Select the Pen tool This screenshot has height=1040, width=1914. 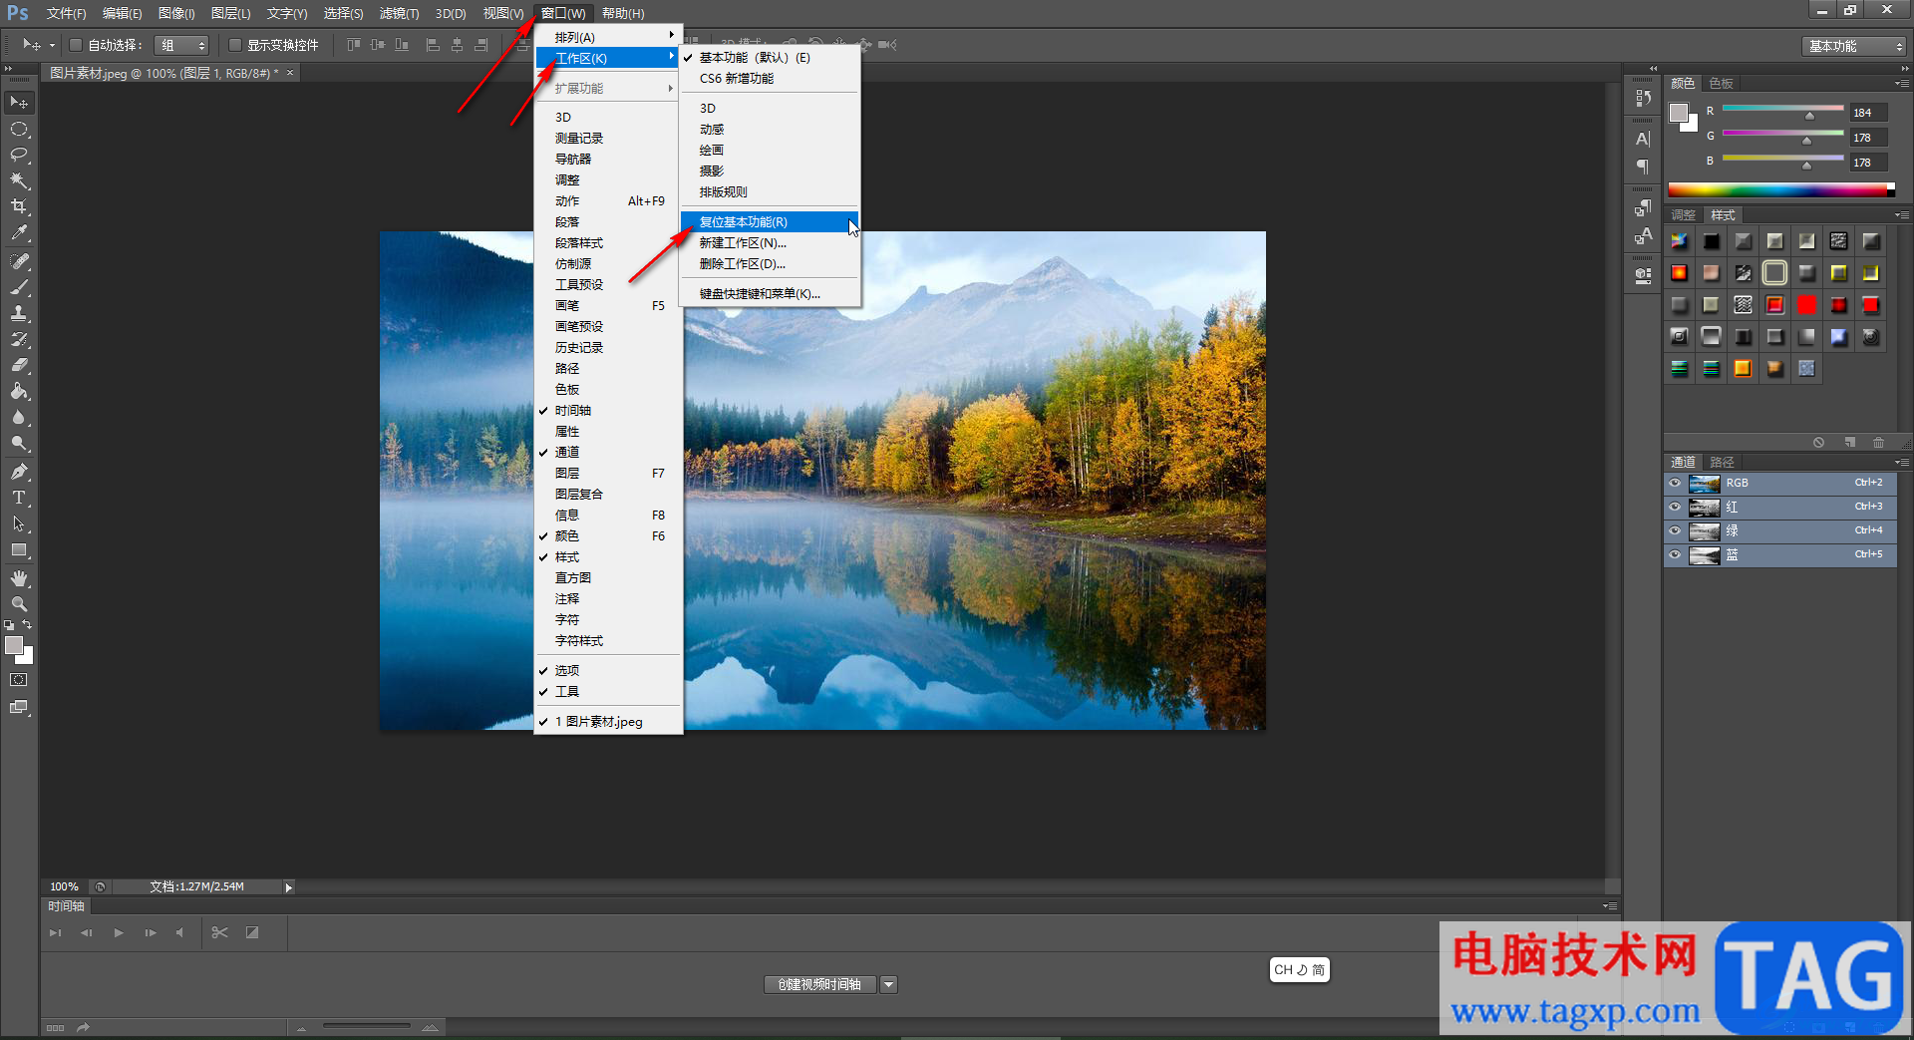point(19,472)
